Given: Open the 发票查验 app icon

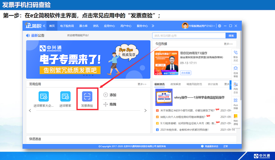Looking at the screenshot, I should tap(87, 96).
